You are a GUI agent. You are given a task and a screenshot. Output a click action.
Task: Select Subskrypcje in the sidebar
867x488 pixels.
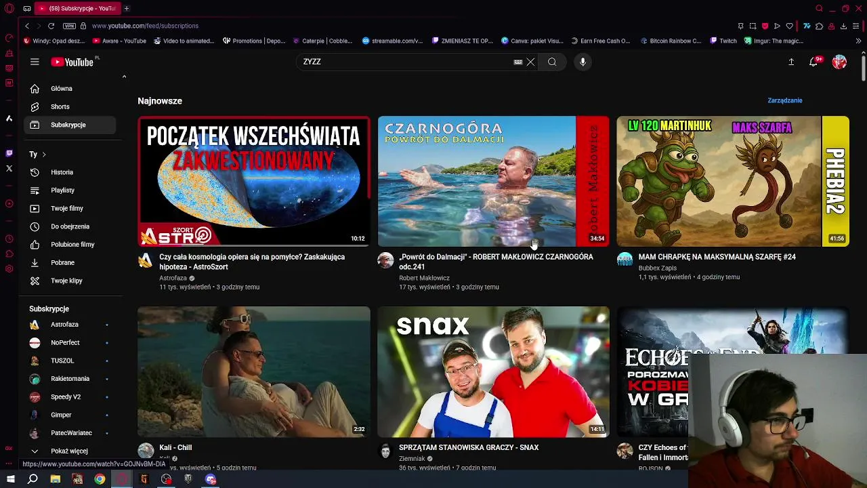(x=70, y=125)
